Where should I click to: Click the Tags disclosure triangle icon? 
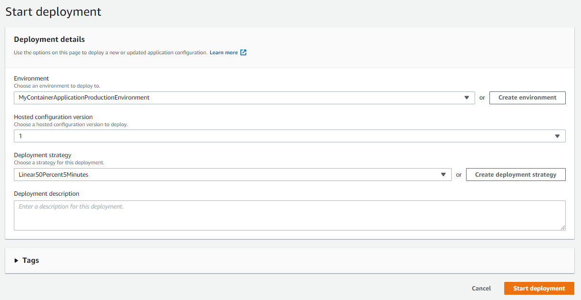pos(17,260)
